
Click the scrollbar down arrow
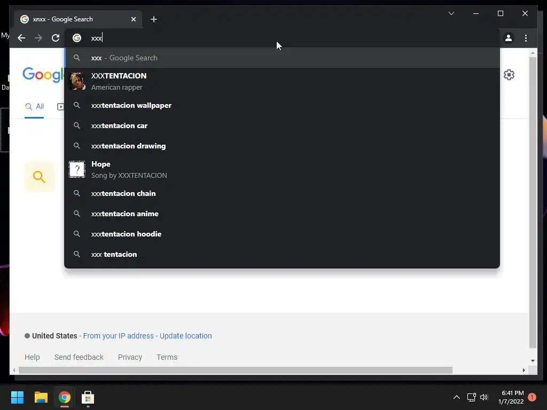click(533, 361)
